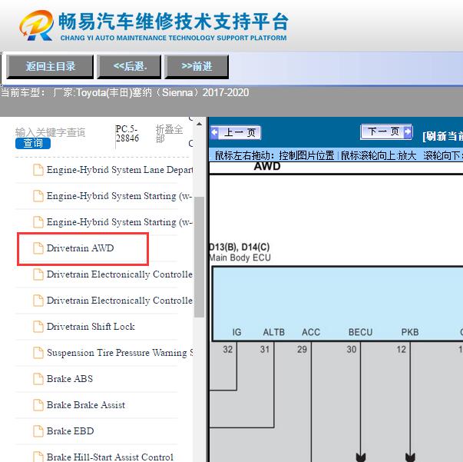Open Engine-Hybrid System Lane Departure item
The image size is (463, 462).
tap(119, 170)
